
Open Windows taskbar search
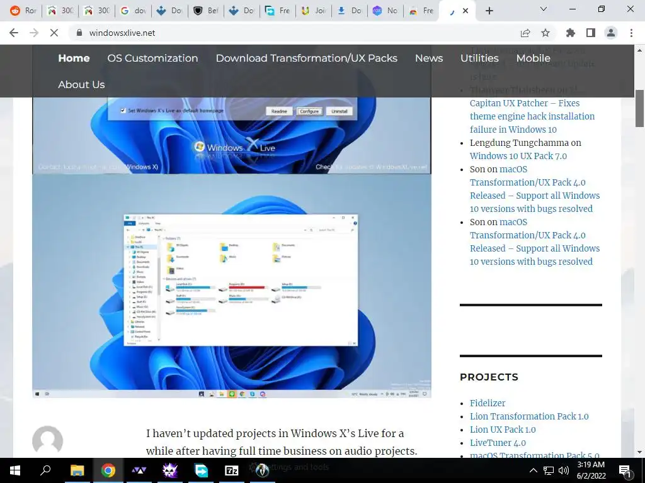click(45, 470)
